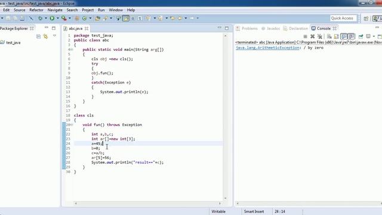This screenshot has height=215, width=382.
Task: Open the Next Annotation dropdown arrow
Action: (155, 18)
